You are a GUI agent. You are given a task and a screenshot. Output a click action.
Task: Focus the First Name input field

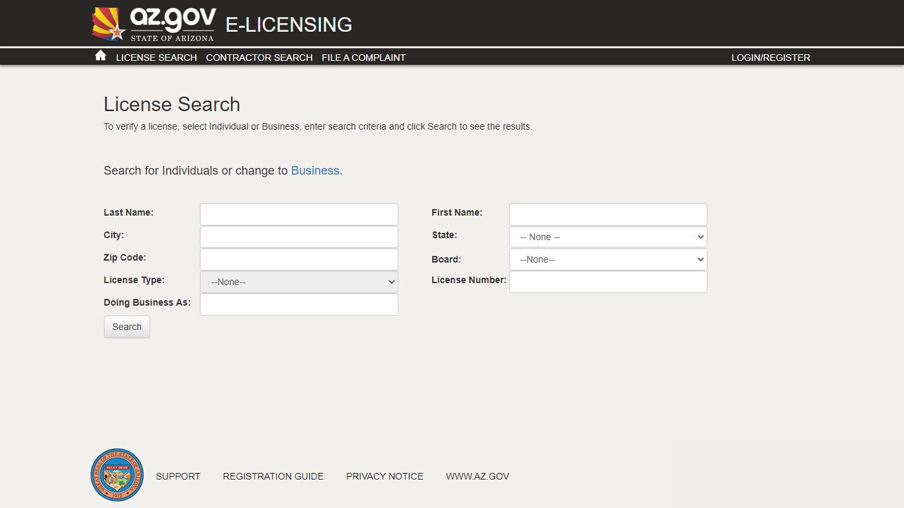point(608,214)
